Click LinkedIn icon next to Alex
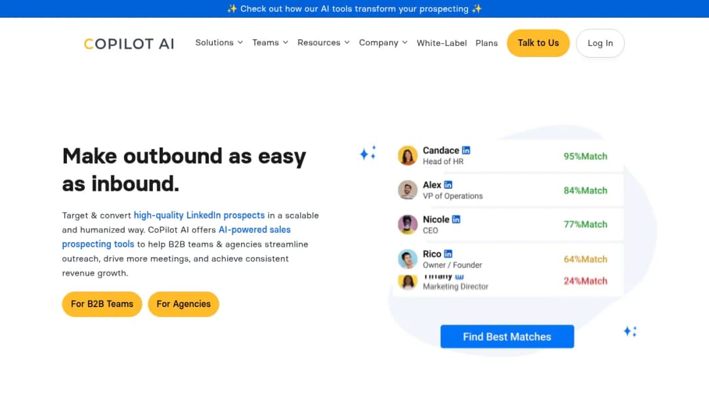709x399 pixels. click(448, 185)
